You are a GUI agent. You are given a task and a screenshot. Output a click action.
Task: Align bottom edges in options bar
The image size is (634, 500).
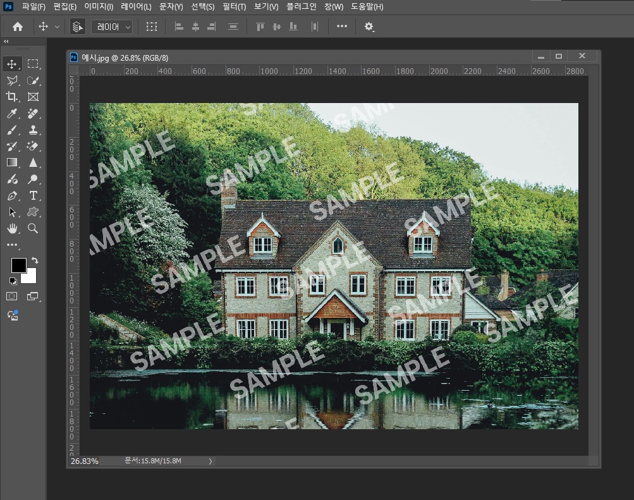(x=293, y=27)
